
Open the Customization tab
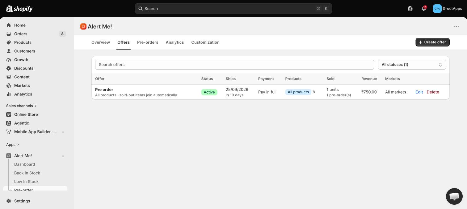tap(205, 42)
